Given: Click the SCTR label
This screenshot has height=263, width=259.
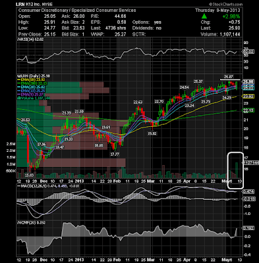Looking at the screenshot, I should coord(139,34).
